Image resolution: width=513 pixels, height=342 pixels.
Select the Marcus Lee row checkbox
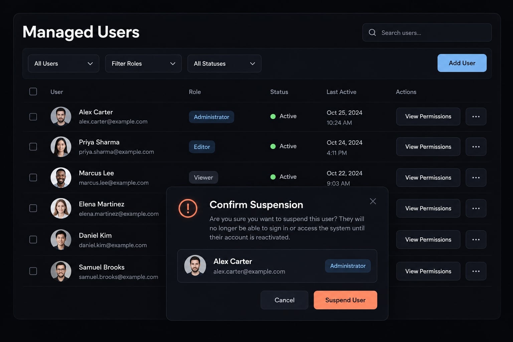(x=33, y=177)
